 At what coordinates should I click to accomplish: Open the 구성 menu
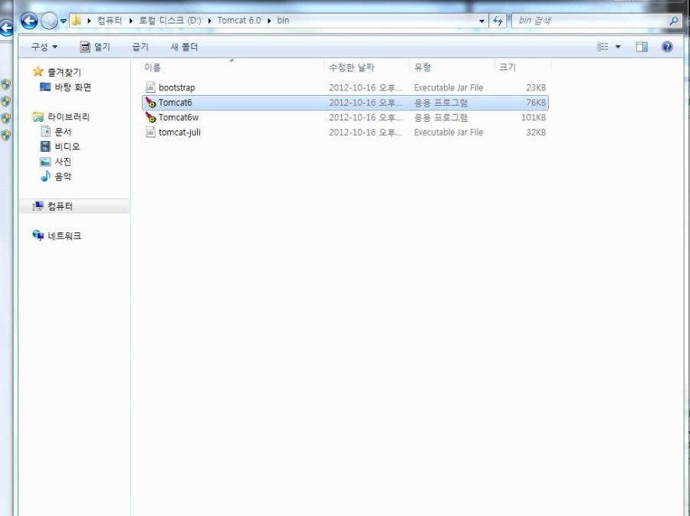click(44, 47)
